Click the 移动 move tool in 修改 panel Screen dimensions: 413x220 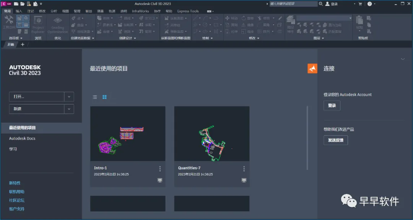click(231, 18)
